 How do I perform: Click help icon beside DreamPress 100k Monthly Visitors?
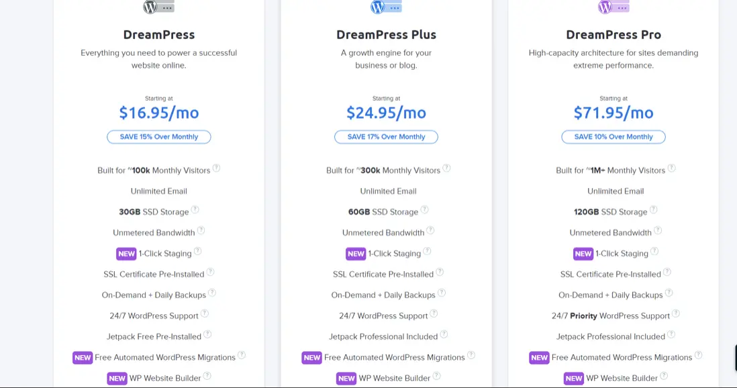click(216, 168)
